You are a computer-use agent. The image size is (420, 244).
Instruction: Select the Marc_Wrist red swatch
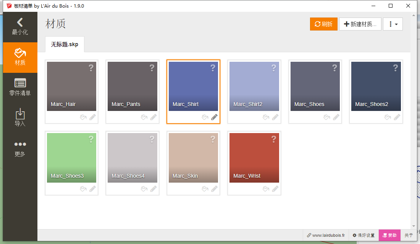coord(254,158)
